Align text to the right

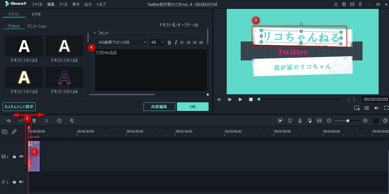[195, 43]
